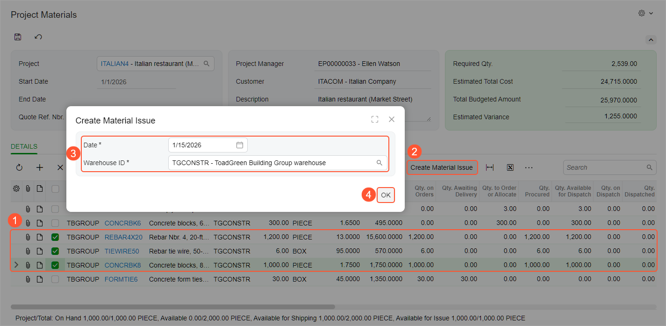Sort by the Qty. on Orders column
This screenshot has height=326, width=666.
(x=421, y=191)
